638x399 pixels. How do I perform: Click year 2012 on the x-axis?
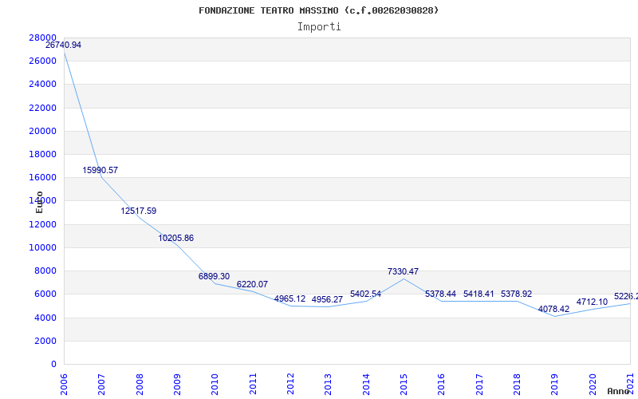[x=290, y=384]
